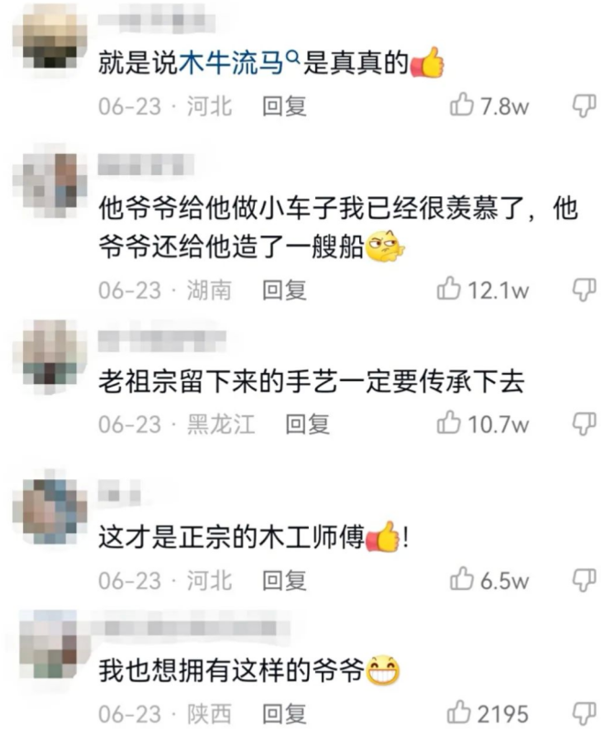614x746 pixels.
Task: Dislike the 木工师傅 comment
Action: [x=584, y=580]
